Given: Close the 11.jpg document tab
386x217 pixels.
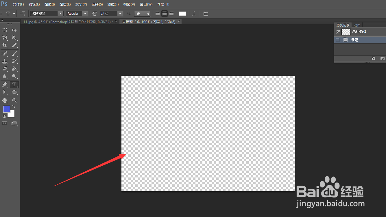Looking at the screenshot, I should pos(116,22).
